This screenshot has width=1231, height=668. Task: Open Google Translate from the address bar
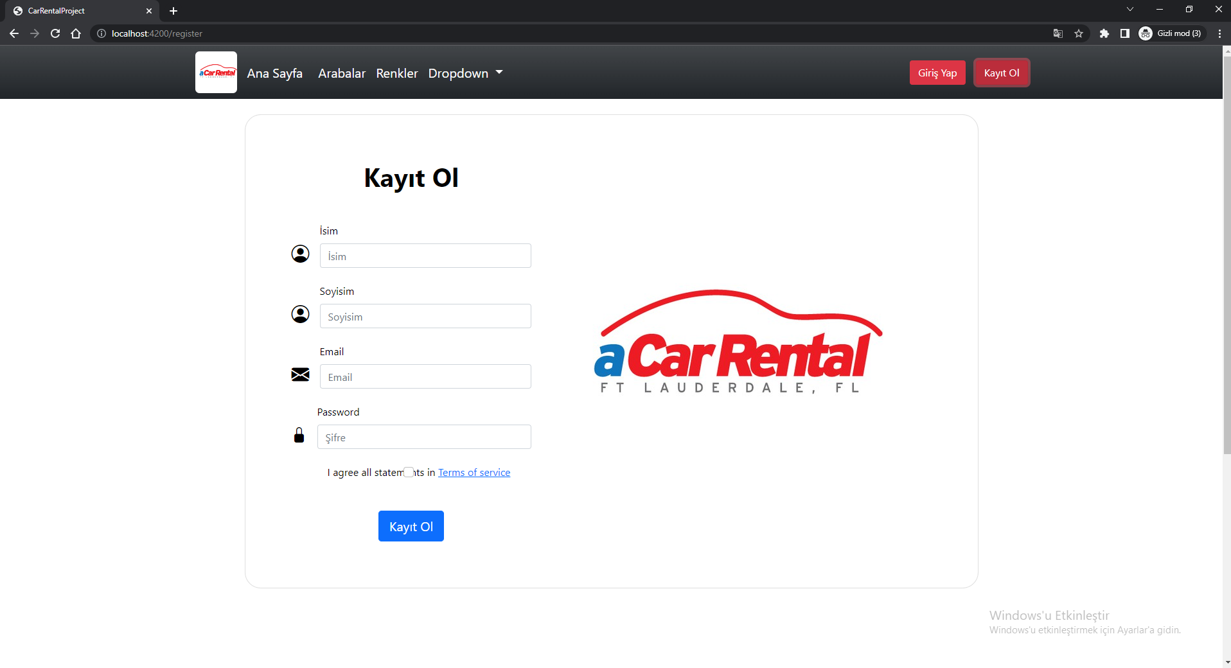coord(1058,33)
